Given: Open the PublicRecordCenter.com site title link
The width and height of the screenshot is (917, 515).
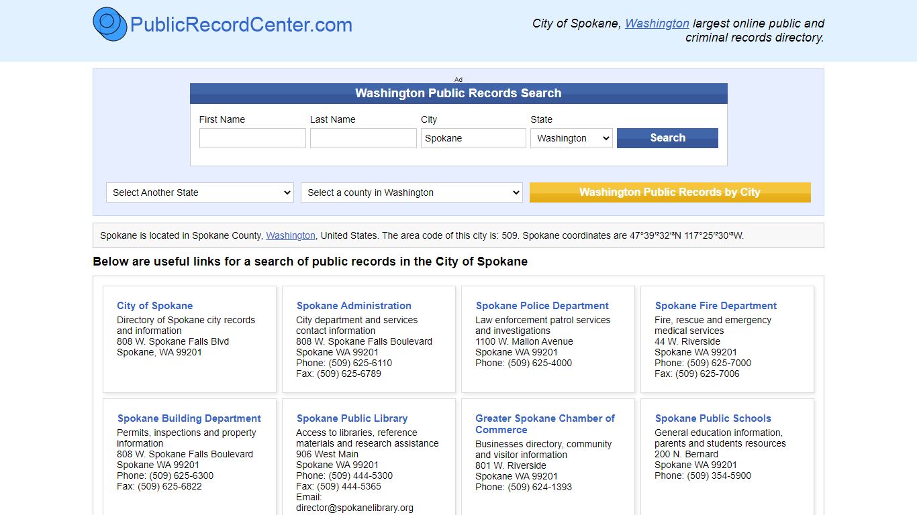Looking at the screenshot, I should point(241,25).
